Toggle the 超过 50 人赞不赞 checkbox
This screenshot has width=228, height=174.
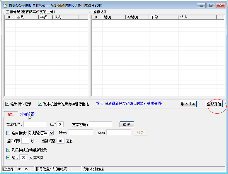coord(8,157)
